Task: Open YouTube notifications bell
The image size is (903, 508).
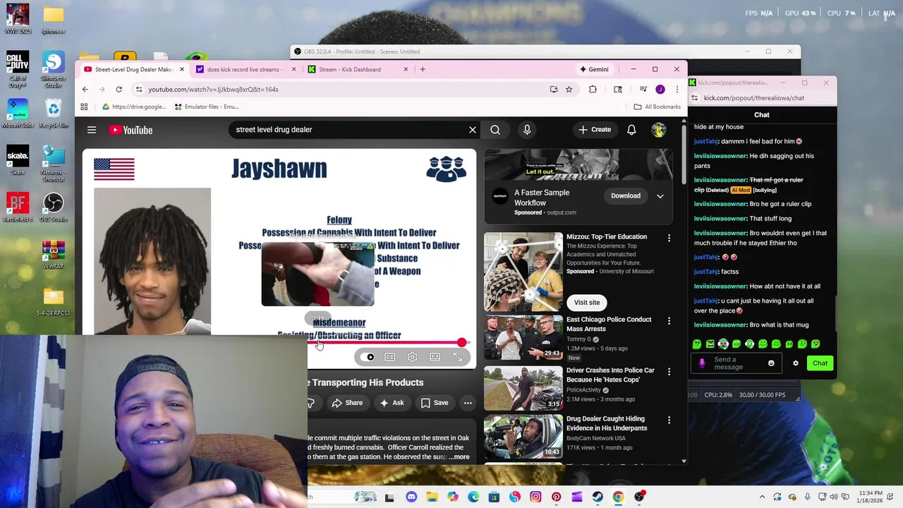Action: pos(631,130)
